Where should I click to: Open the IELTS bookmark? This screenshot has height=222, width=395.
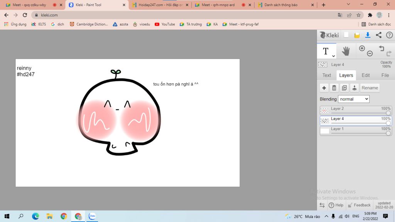tap(39, 24)
